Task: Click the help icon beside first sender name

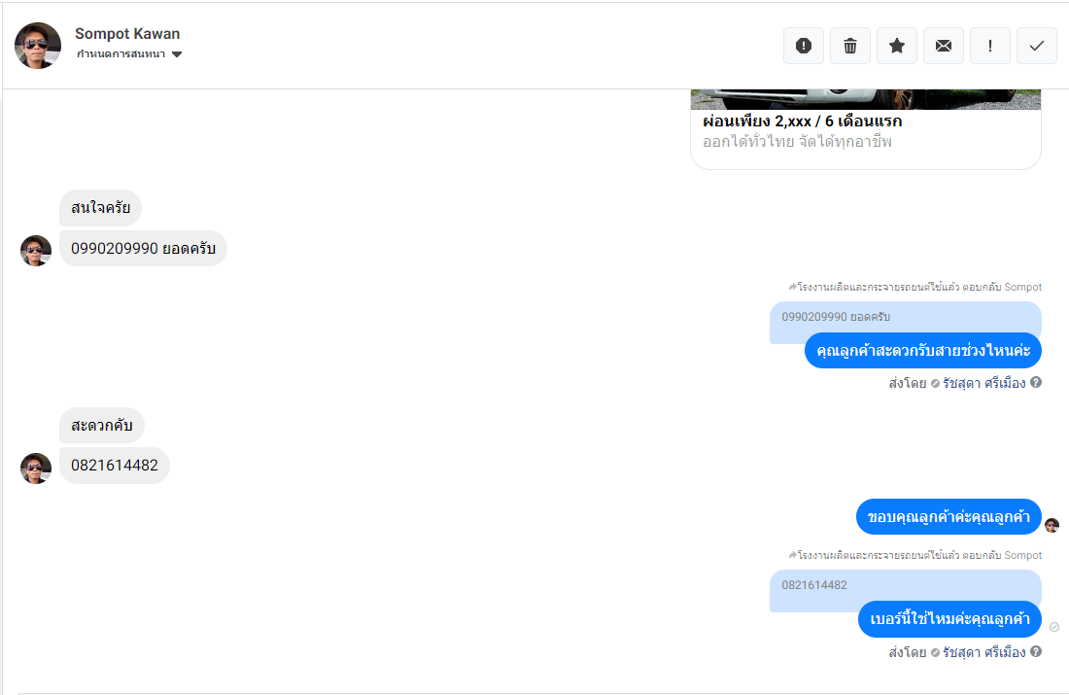Action: (x=1036, y=383)
